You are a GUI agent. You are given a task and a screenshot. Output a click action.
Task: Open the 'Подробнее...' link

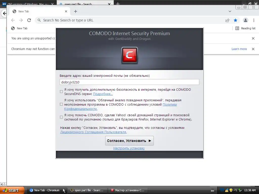pyautogui.click(x=103, y=94)
